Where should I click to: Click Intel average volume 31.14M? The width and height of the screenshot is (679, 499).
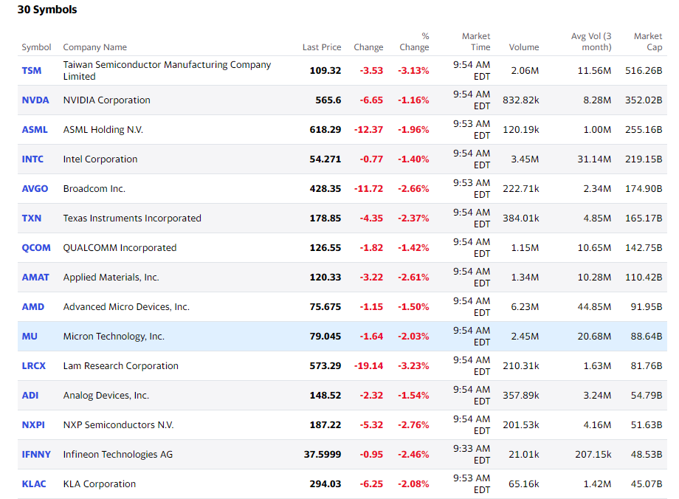click(594, 159)
